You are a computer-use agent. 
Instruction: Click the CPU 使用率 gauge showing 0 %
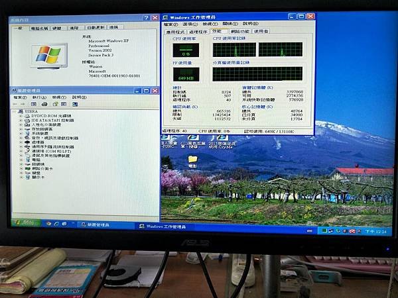(x=186, y=50)
